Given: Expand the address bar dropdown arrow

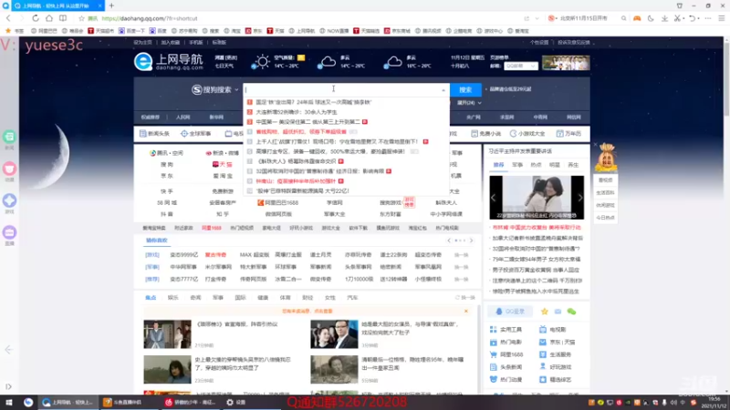Looking at the screenshot, I should 537,18.
